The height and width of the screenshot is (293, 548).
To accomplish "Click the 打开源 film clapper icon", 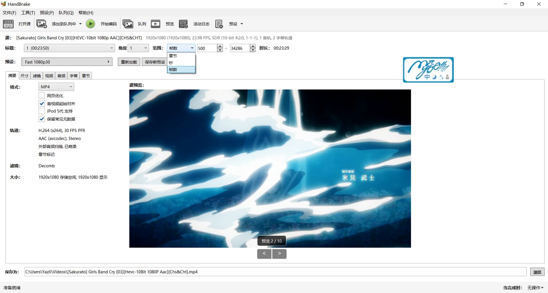I will 8,24.
